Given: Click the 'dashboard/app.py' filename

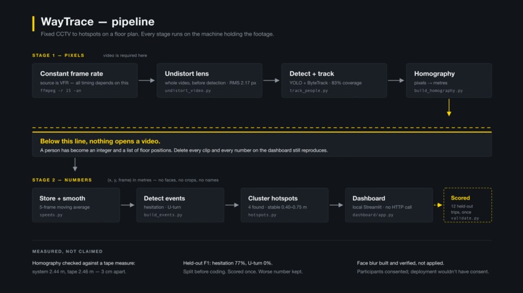Looking at the screenshot, I should pos(373,215).
